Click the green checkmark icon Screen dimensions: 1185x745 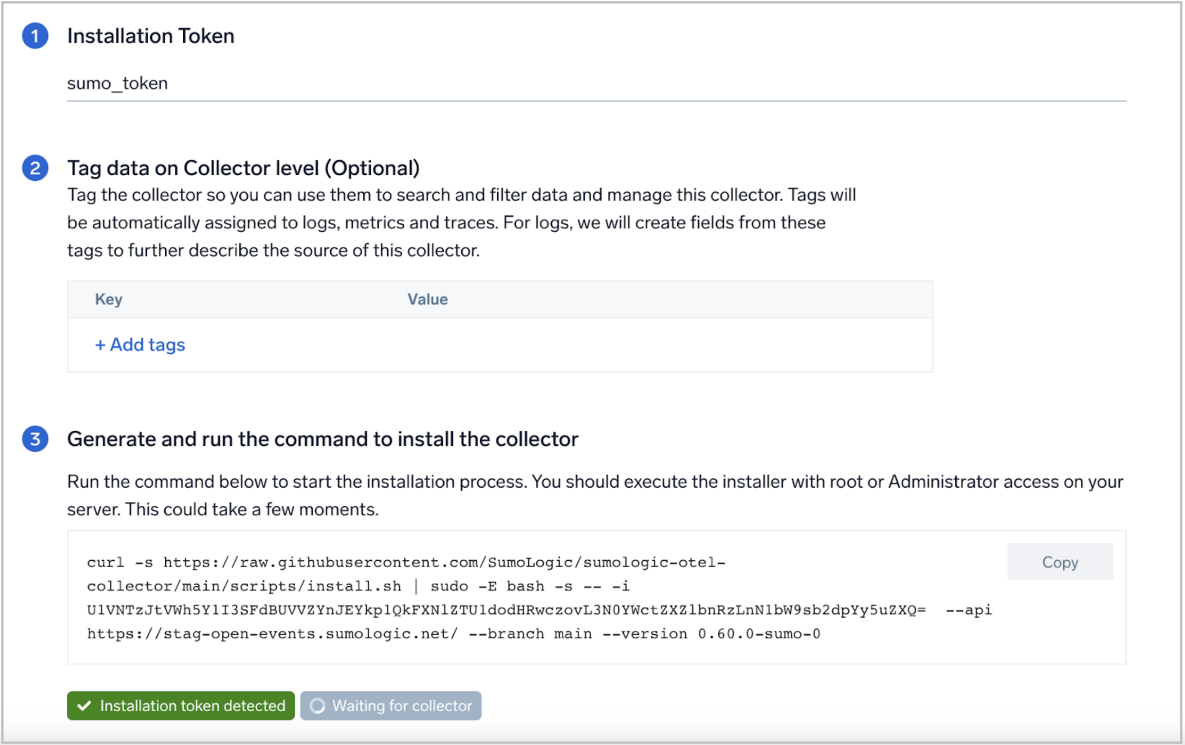84,706
